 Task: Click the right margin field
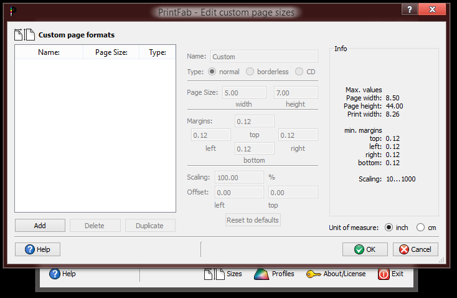pyautogui.click(x=298, y=135)
